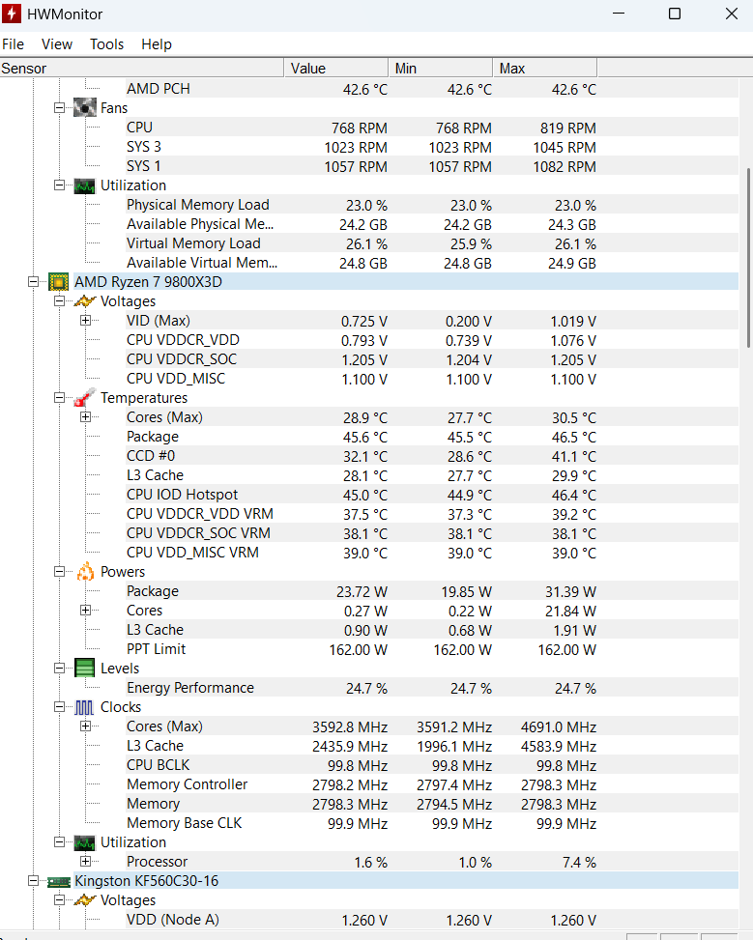The width and height of the screenshot is (753, 940).
Task: Collapse the AMD Ryzen 7 9800X3D node
Action: point(34,282)
